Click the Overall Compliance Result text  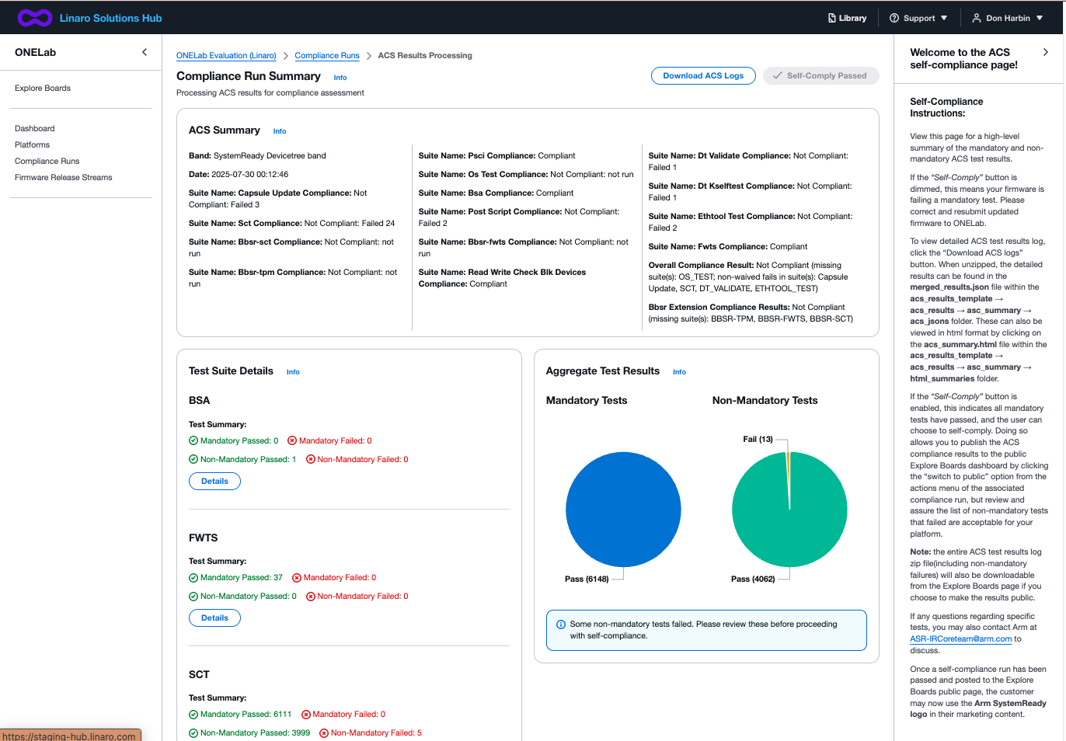click(x=748, y=277)
